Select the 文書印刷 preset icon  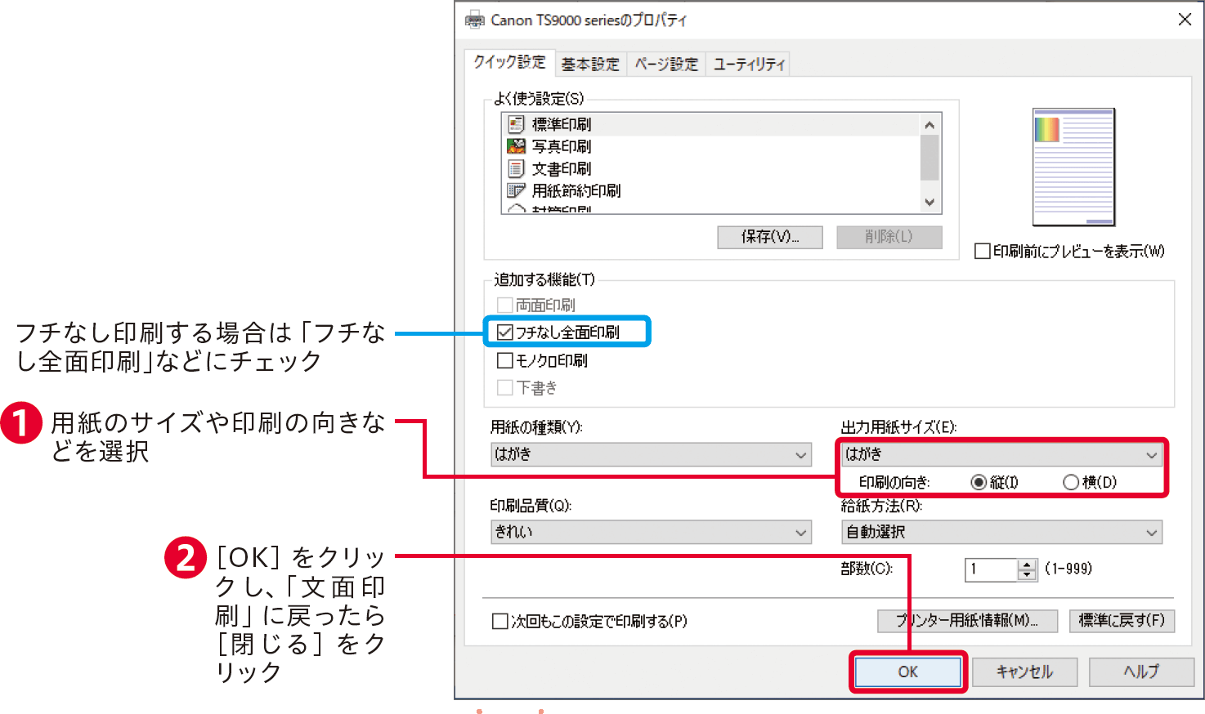tap(516, 168)
